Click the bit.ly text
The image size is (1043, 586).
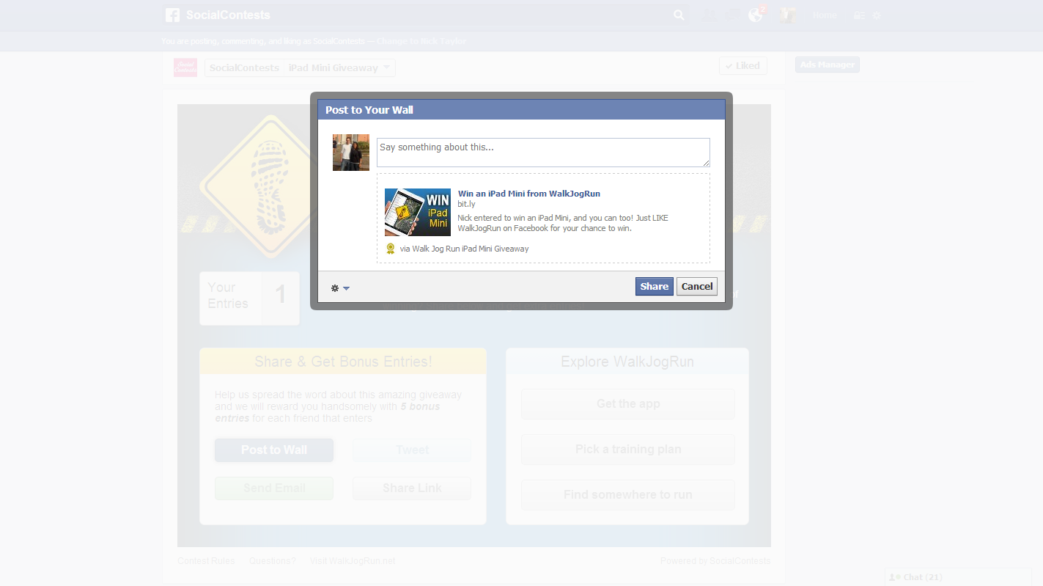[x=467, y=204]
